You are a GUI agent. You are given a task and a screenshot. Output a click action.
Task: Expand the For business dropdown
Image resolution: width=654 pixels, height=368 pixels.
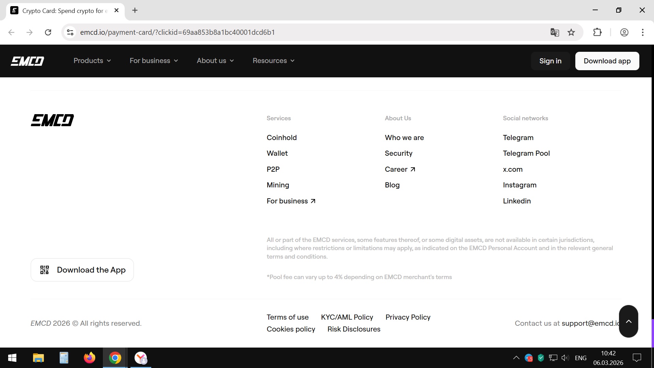(x=154, y=61)
